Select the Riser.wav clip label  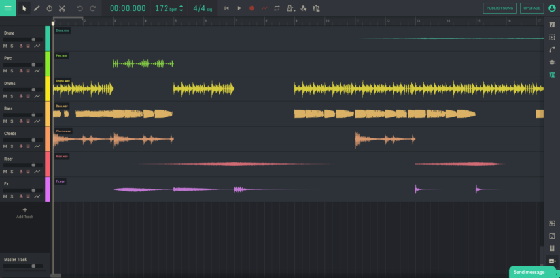(62, 156)
